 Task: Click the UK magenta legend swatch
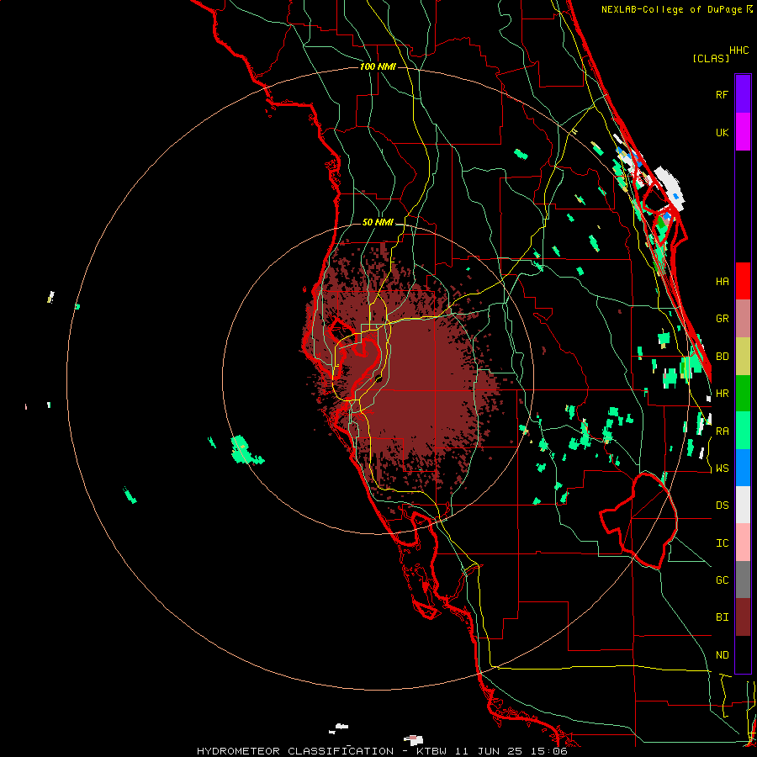[743, 132]
